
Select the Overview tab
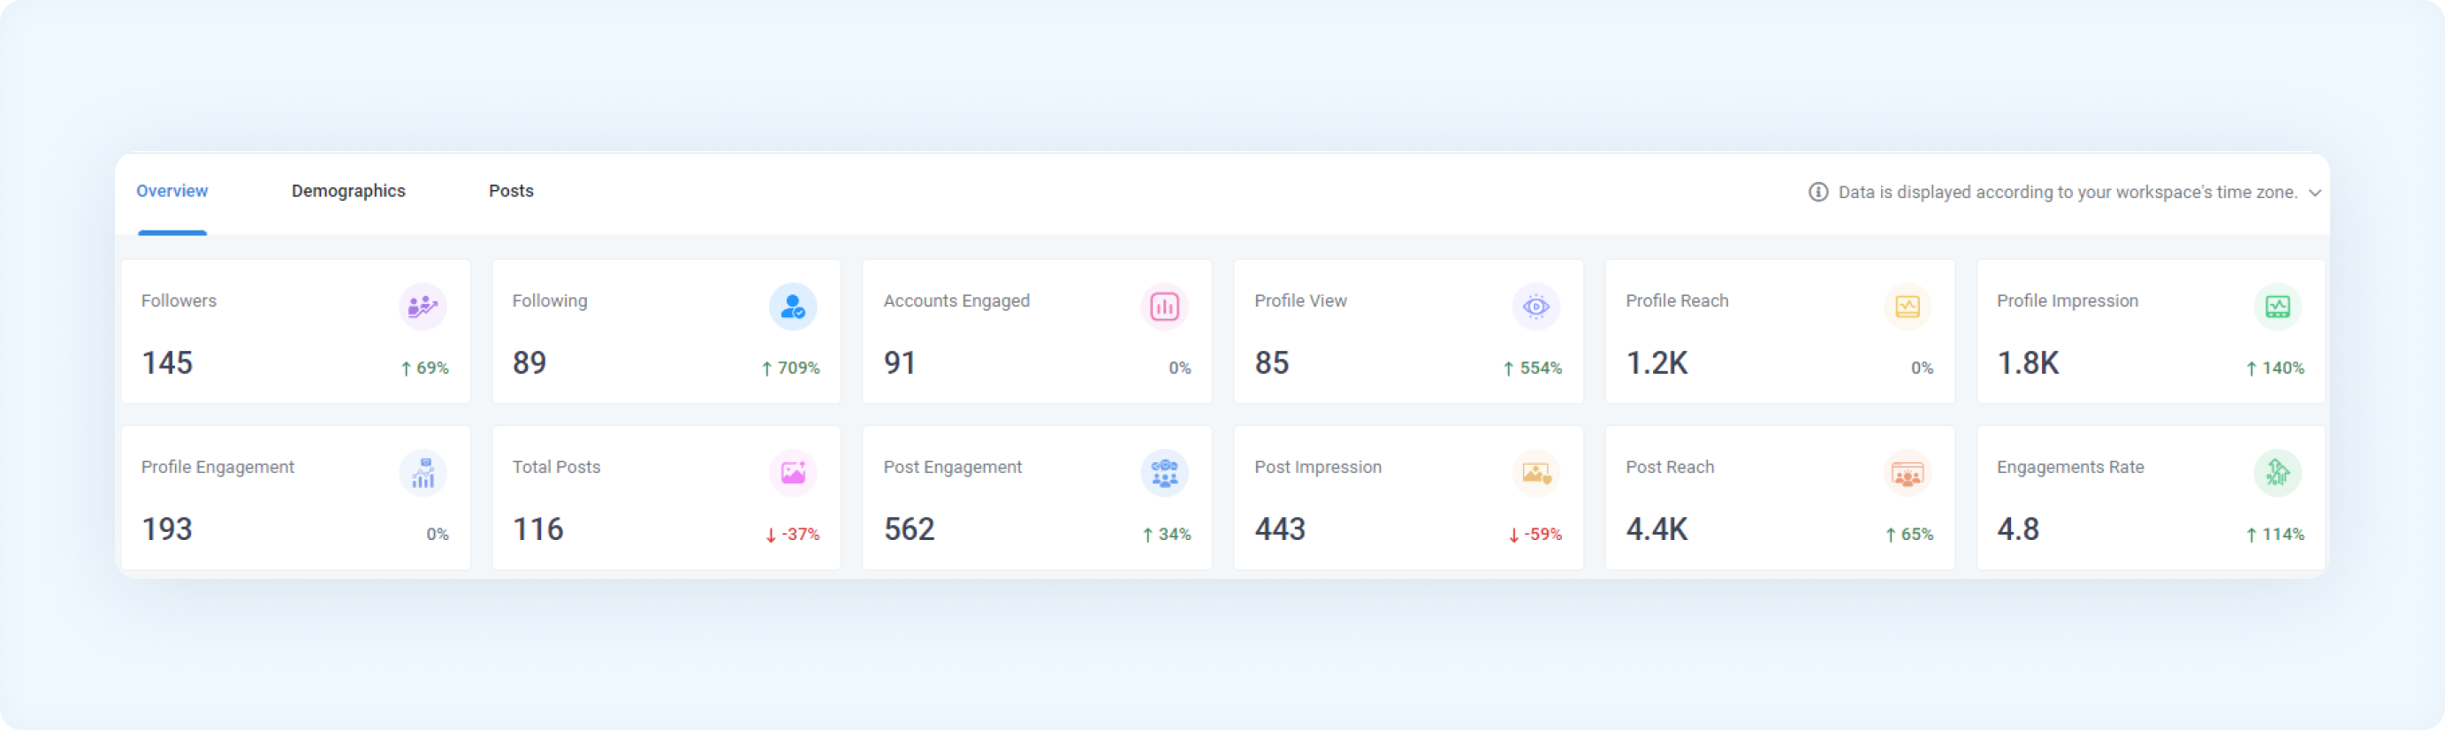tap(171, 191)
